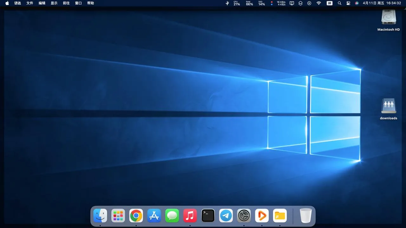The width and height of the screenshot is (406, 228).
Task: Open the 前往 menu
Action: (66, 3)
